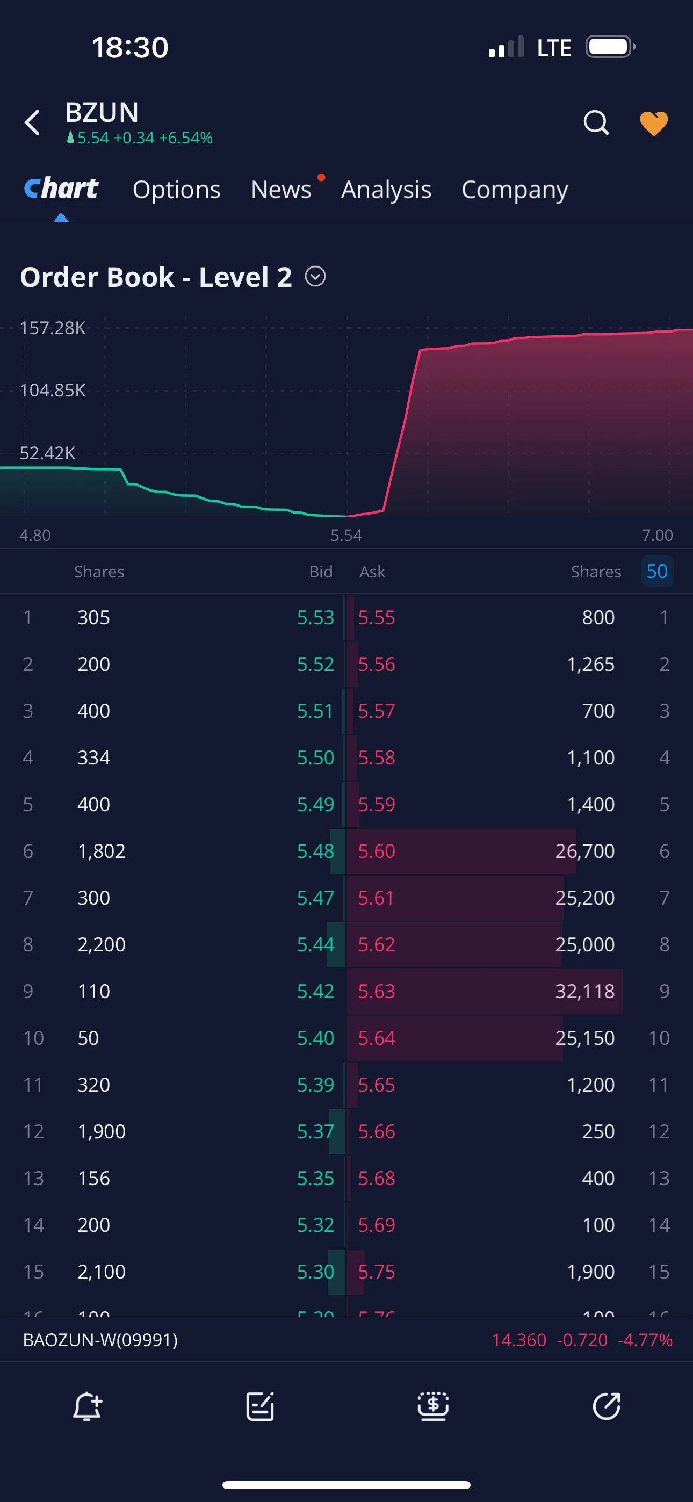Open the note edit icon
This screenshot has height=1502, width=693.
coord(260,1406)
